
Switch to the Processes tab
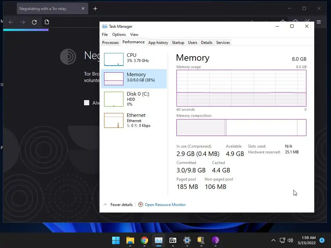[x=110, y=42]
